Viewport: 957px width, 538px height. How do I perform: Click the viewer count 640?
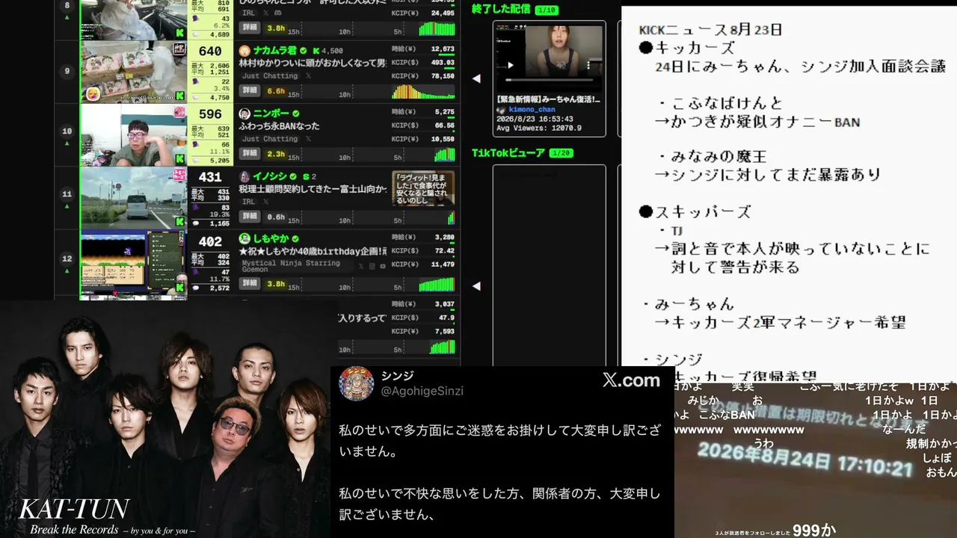tap(210, 51)
